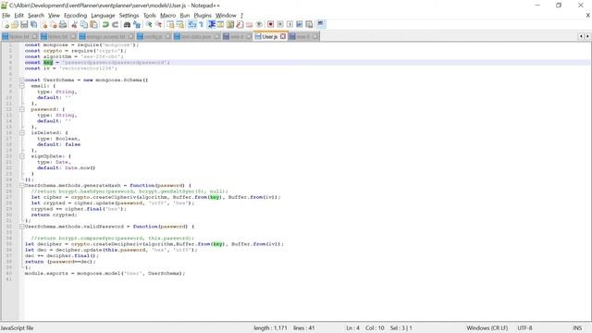Click the Save All toolbar icon

tap(34, 25)
